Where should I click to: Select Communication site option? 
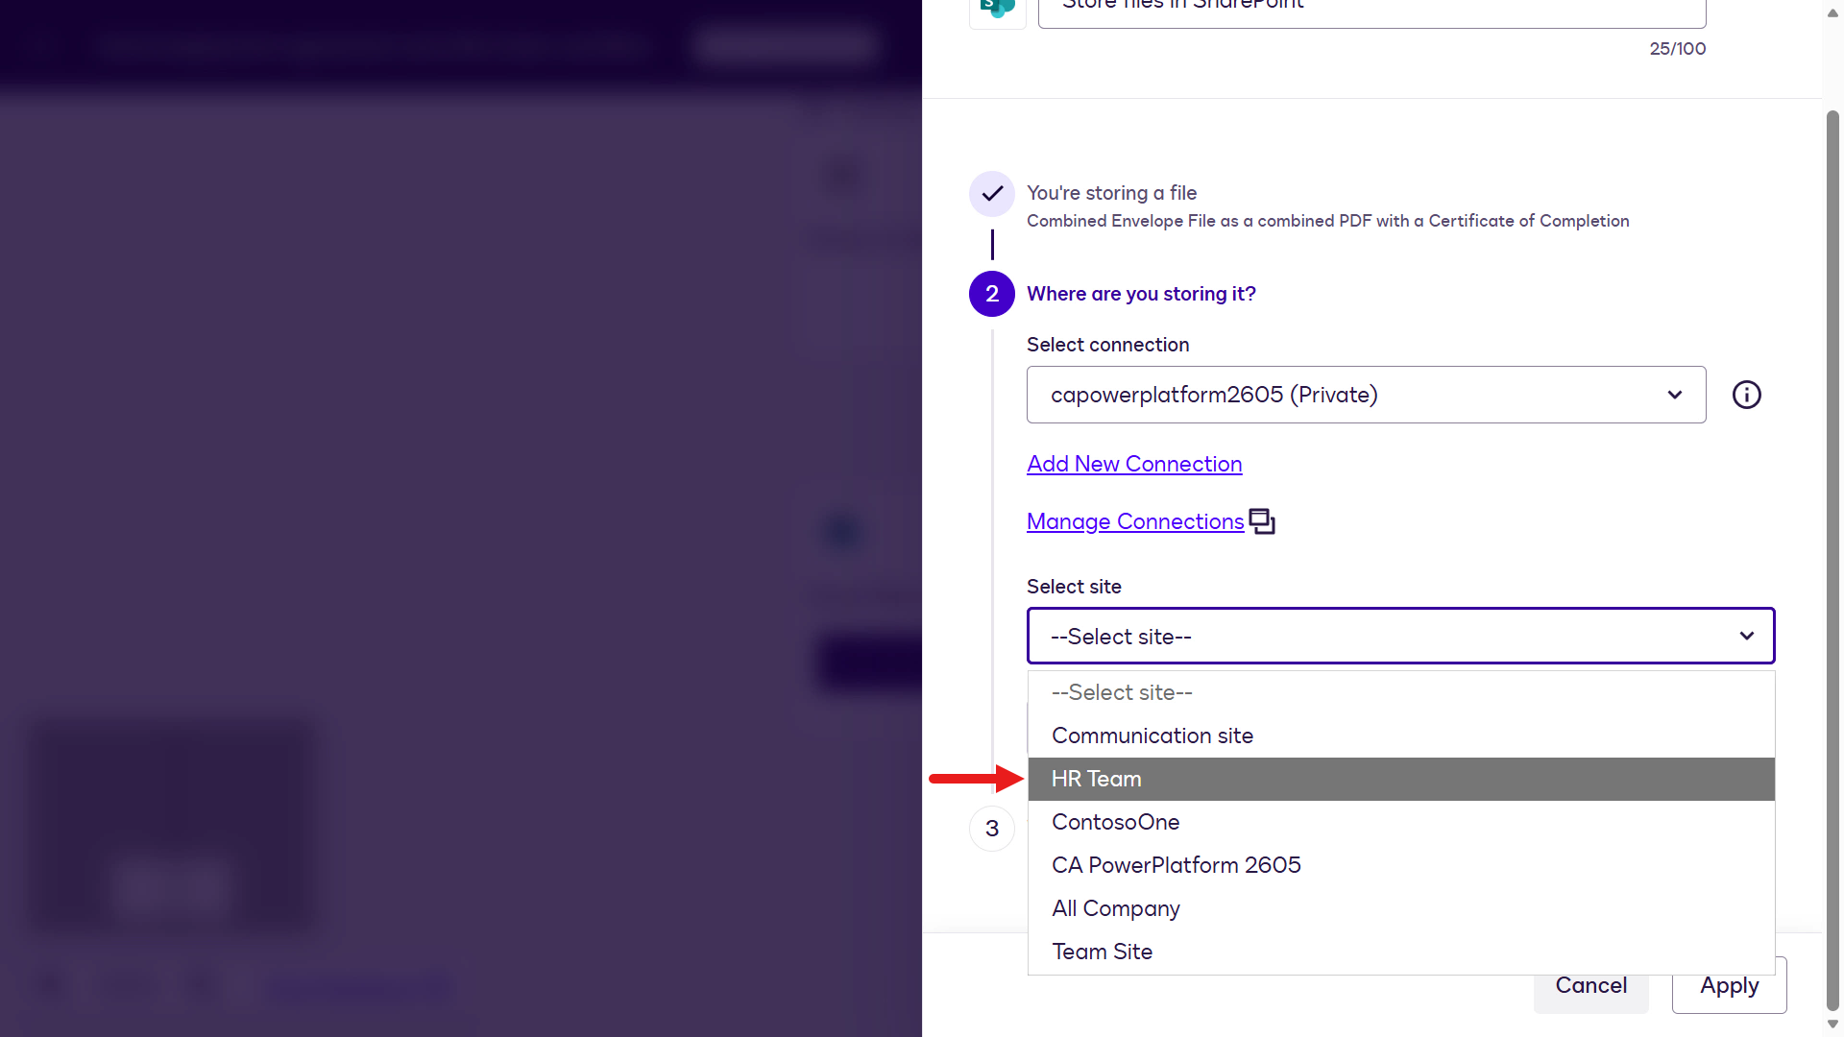(x=1400, y=736)
